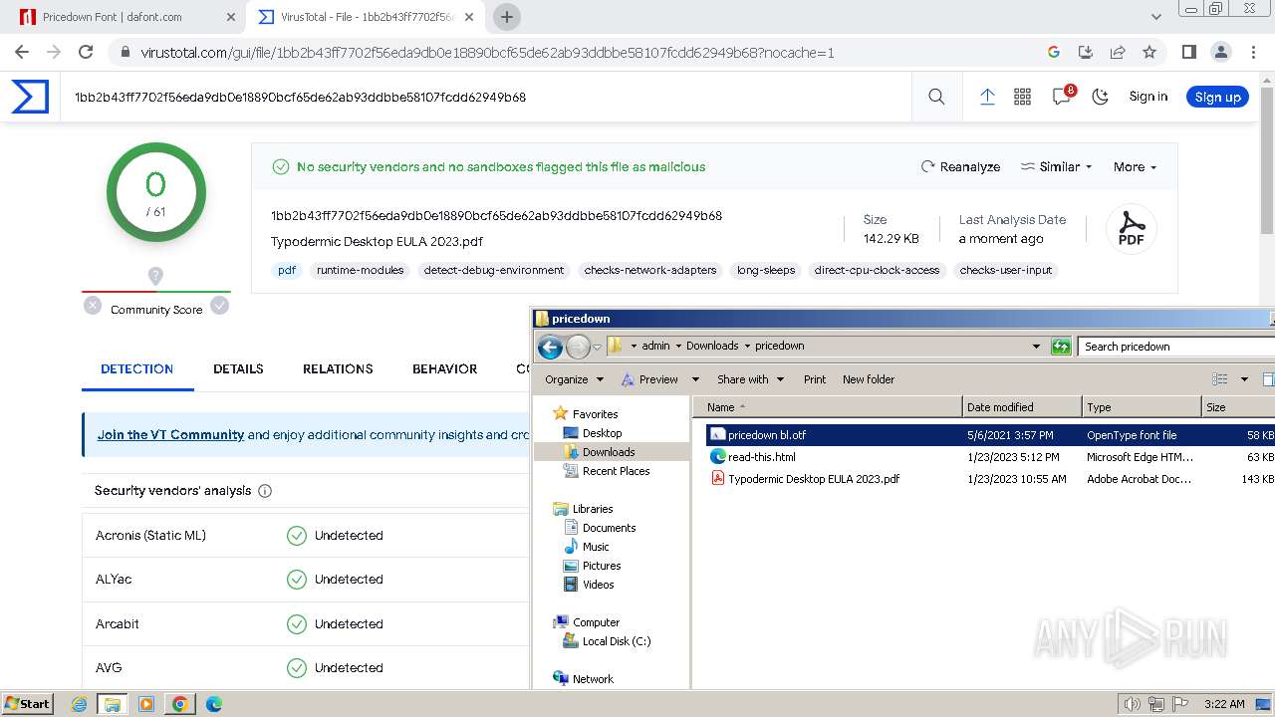The width and height of the screenshot is (1275, 717).
Task: Click Explorer refresh green arrows button
Action: click(x=1061, y=347)
